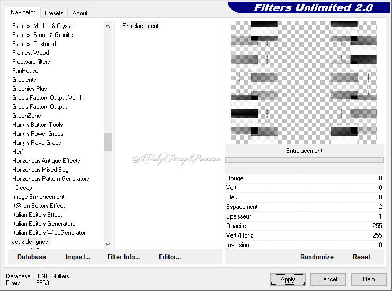This screenshot has width=392, height=291.
Task: Open the About tab
Action: click(x=80, y=13)
